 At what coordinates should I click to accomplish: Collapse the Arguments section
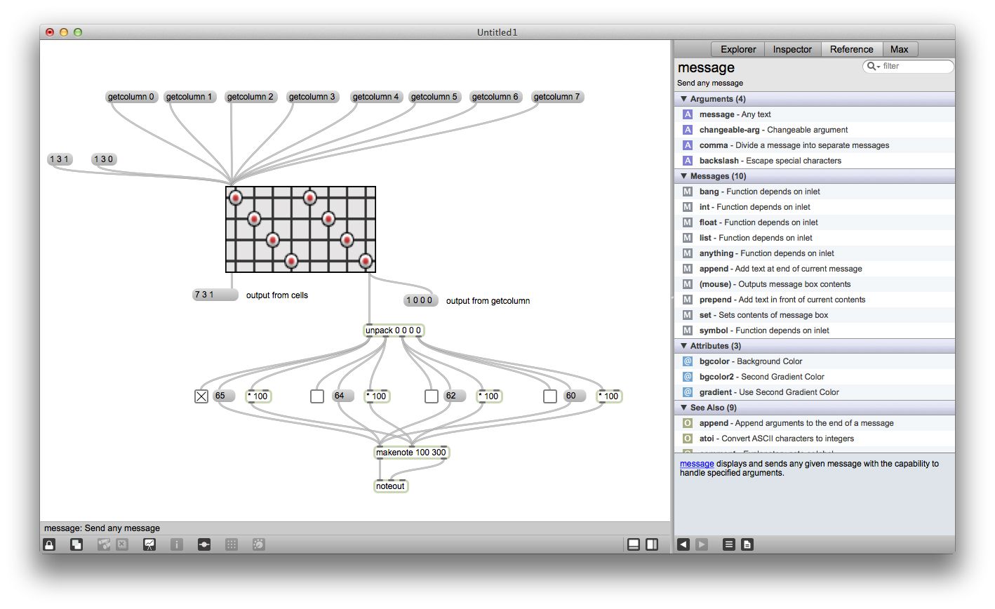(x=683, y=99)
